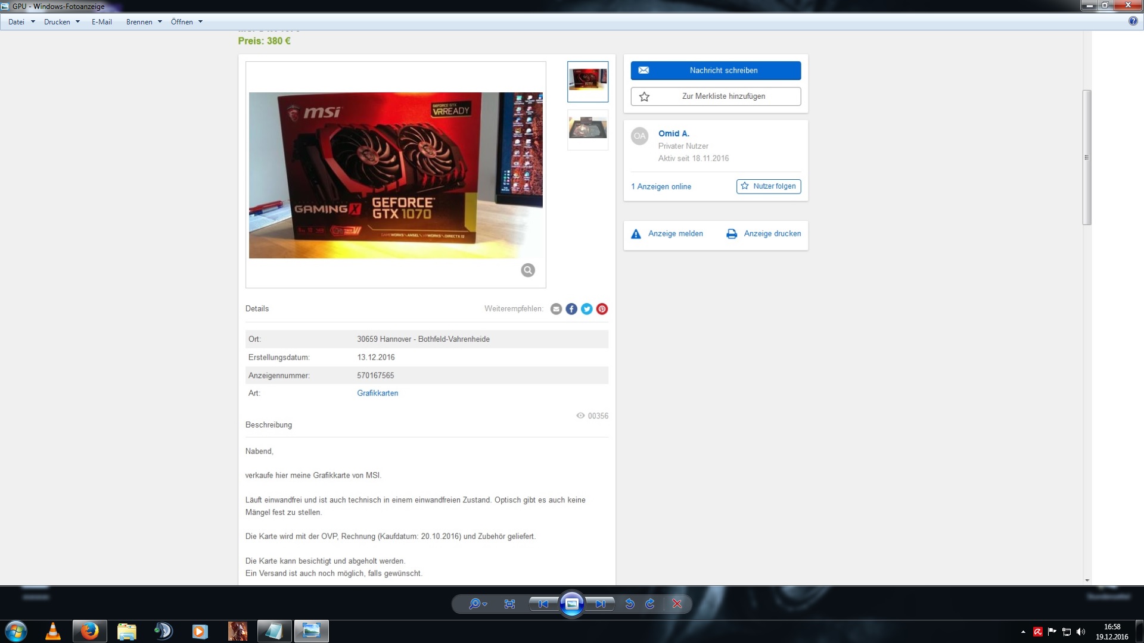Open Firefox from the taskbar
The width and height of the screenshot is (1144, 643).
point(90,631)
